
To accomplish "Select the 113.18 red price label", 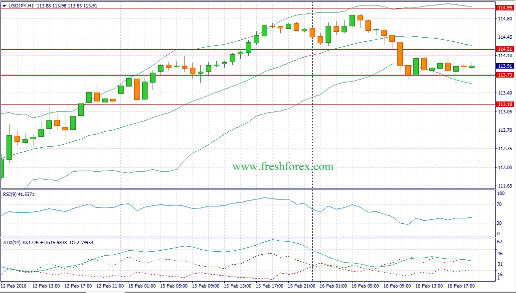I will (x=505, y=104).
